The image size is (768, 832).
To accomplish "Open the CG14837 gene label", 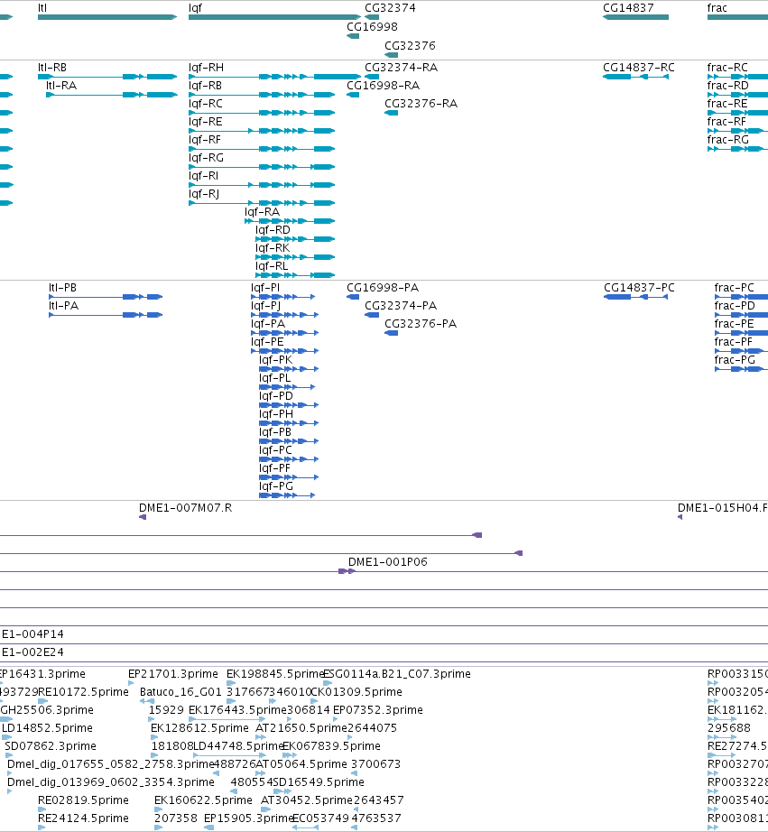I will pos(628,8).
